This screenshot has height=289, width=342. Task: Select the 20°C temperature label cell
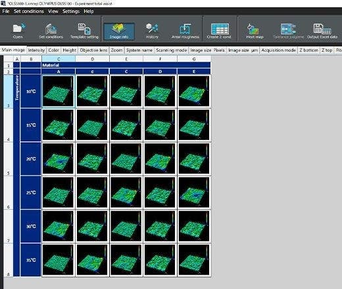click(31, 159)
